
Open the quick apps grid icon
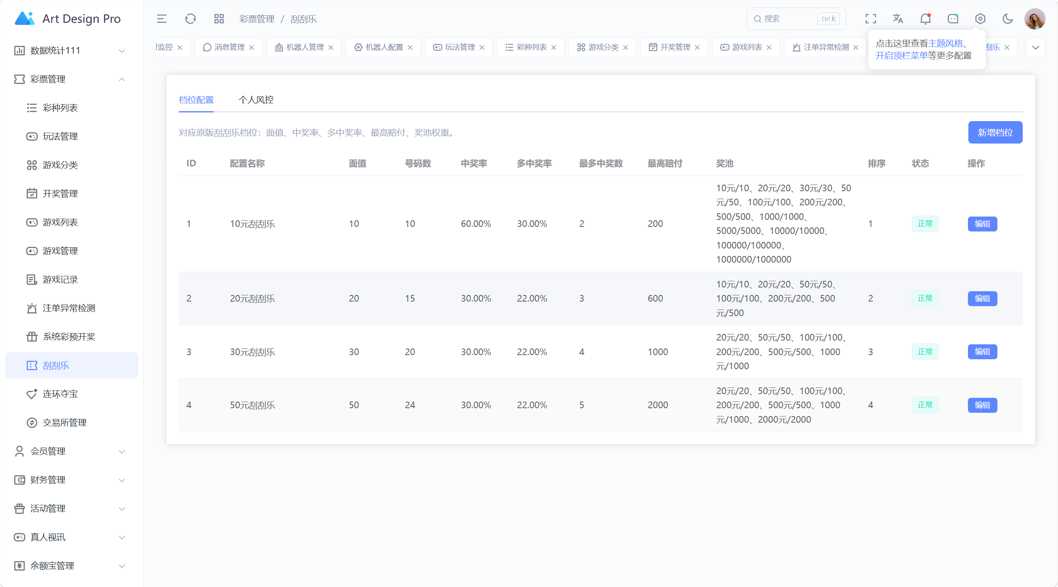(219, 19)
